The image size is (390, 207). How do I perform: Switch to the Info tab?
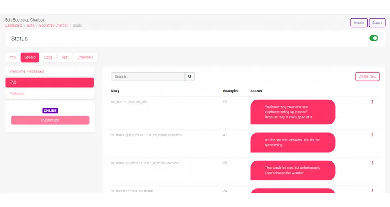coord(12,57)
